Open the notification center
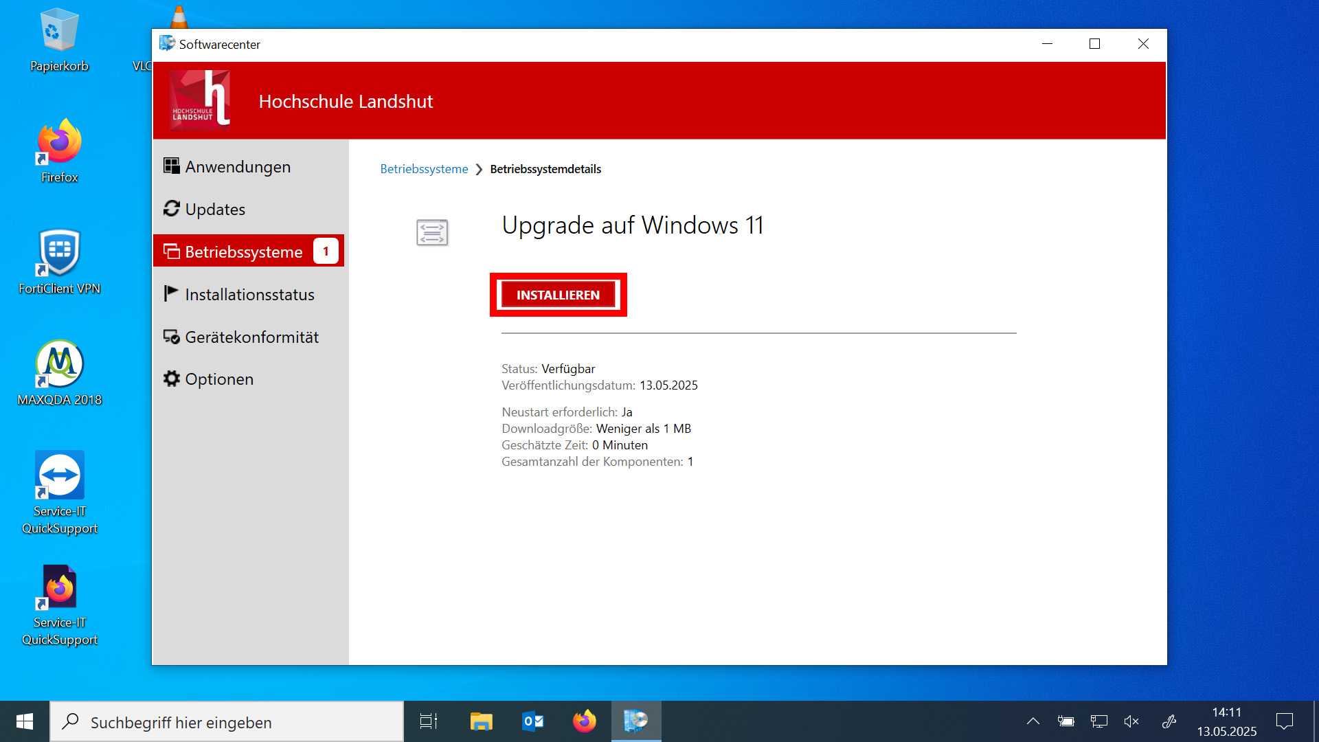This screenshot has height=742, width=1319. click(x=1285, y=721)
